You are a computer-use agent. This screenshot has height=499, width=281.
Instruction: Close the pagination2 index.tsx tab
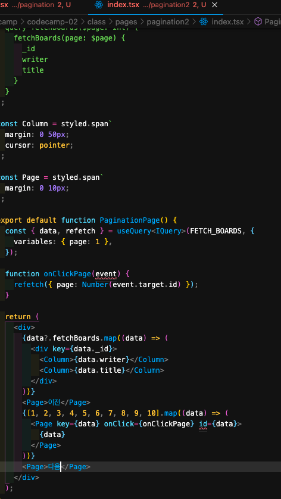click(x=215, y=5)
